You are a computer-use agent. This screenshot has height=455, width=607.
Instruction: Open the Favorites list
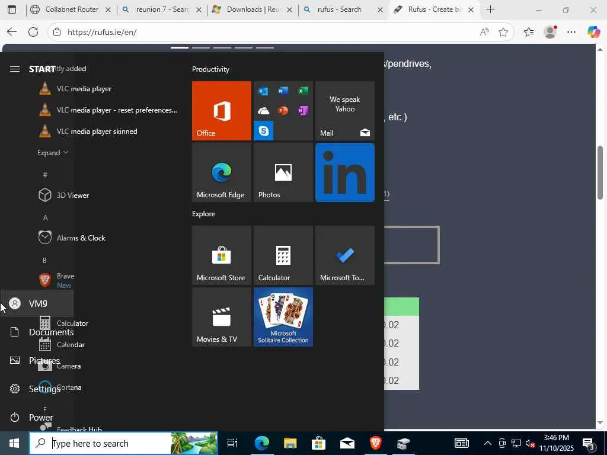pos(529,32)
